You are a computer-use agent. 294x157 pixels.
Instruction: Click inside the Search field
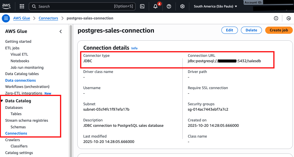point(82,6)
